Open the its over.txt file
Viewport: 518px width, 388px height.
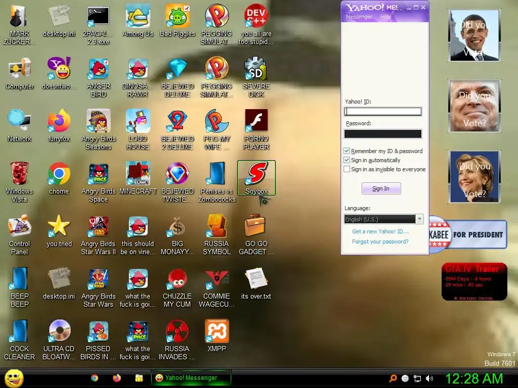click(x=256, y=283)
